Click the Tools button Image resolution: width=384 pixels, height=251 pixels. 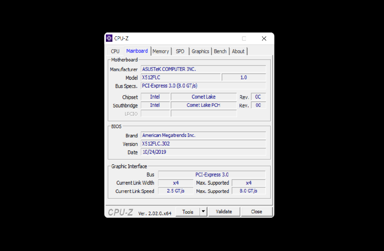[188, 212]
